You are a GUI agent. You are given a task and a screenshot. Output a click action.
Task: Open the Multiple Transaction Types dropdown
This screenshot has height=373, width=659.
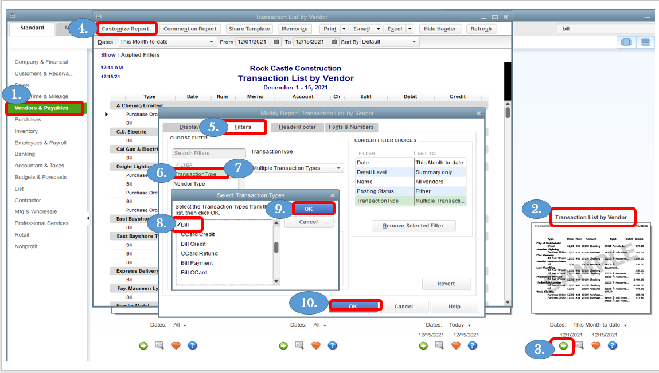(338, 168)
